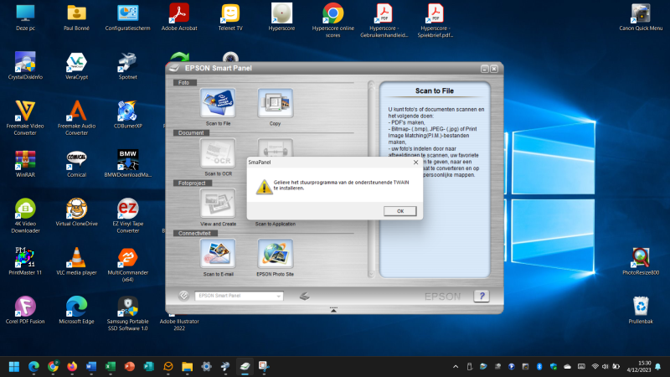Select the VeraCrypt desktop icon

(77, 63)
